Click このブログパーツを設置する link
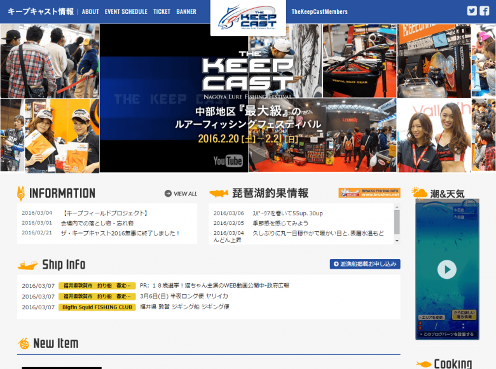 (446, 334)
